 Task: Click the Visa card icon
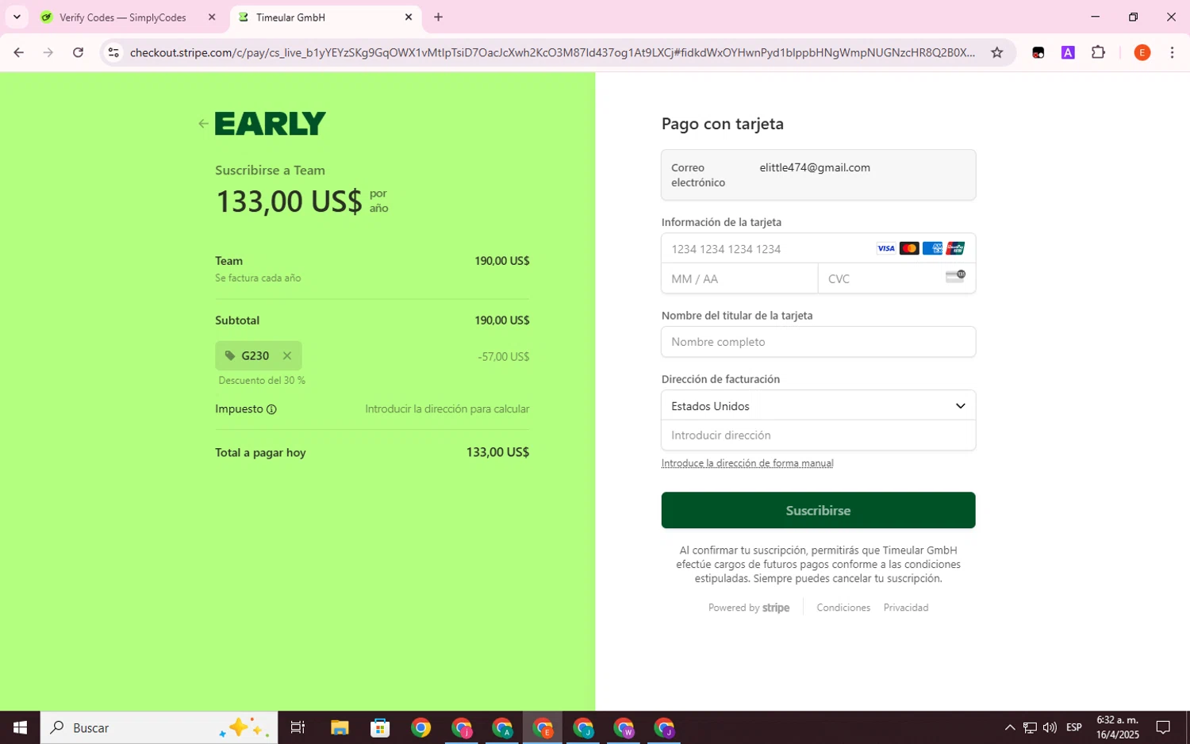(886, 249)
